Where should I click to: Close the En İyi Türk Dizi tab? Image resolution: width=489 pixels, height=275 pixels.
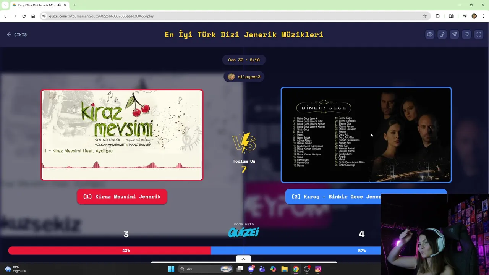pyautogui.click(x=65, y=5)
